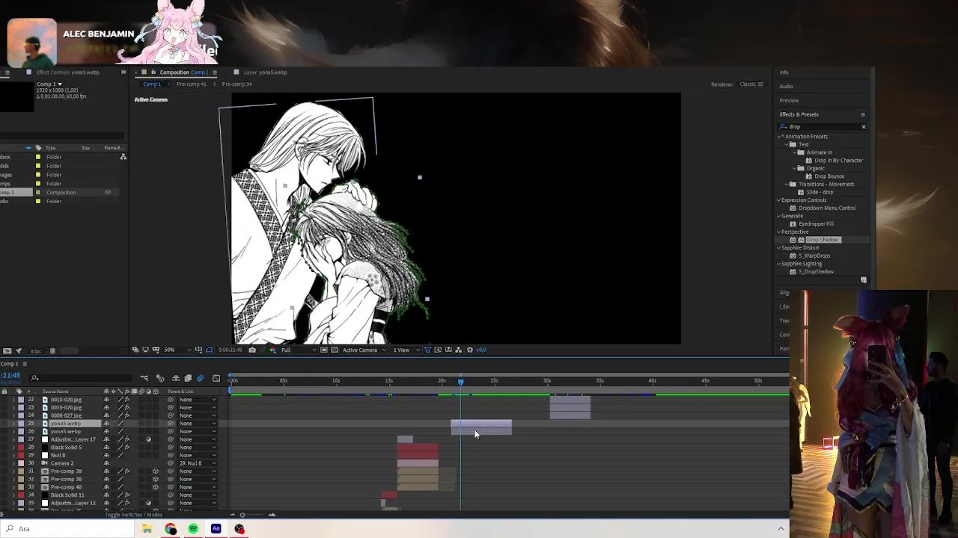Select the Drop Bounce preset
The height and width of the screenshot is (538, 958).
(829, 176)
